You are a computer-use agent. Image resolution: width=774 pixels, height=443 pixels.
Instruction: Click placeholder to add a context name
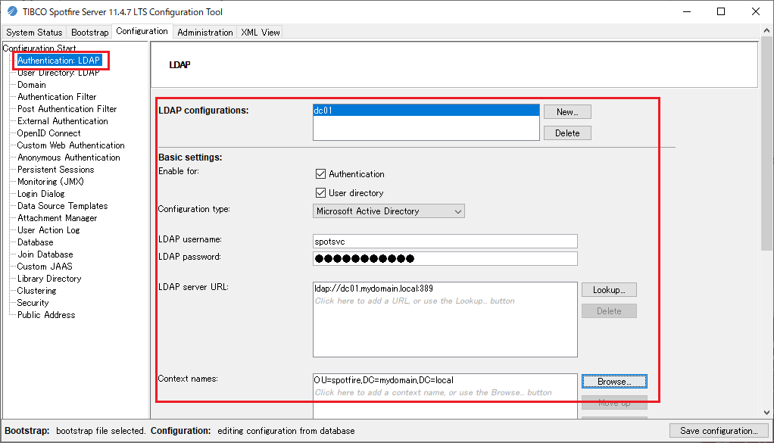coord(433,393)
